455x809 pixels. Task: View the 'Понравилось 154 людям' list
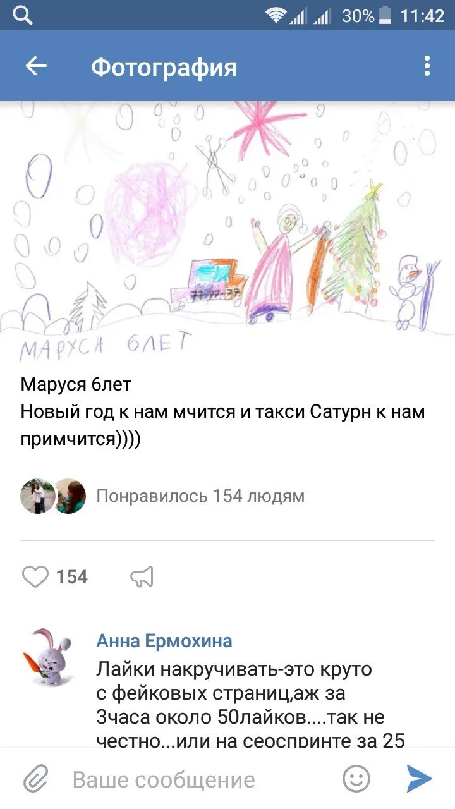point(200,496)
